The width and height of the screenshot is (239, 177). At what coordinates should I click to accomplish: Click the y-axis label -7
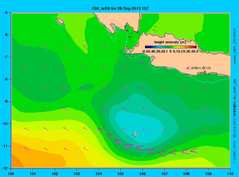coord(5,57)
